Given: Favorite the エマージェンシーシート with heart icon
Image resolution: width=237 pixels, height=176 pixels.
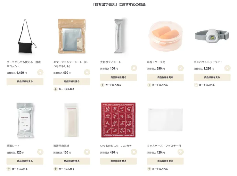Looking at the screenshot, I should pyautogui.click(x=87, y=72).
